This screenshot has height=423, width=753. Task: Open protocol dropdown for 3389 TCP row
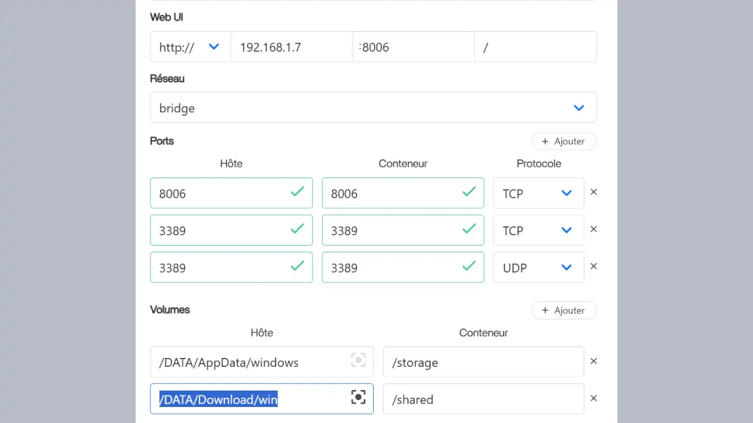pyautogui.click(x=538, y=230)
